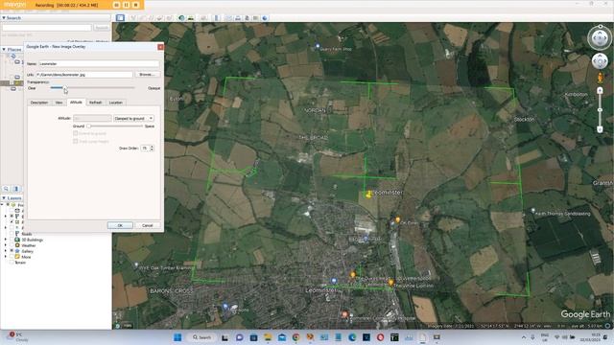614x345 pixels.
Task: Toggle second disabled checkbox under Ground slider
Action: pos(75,141)
